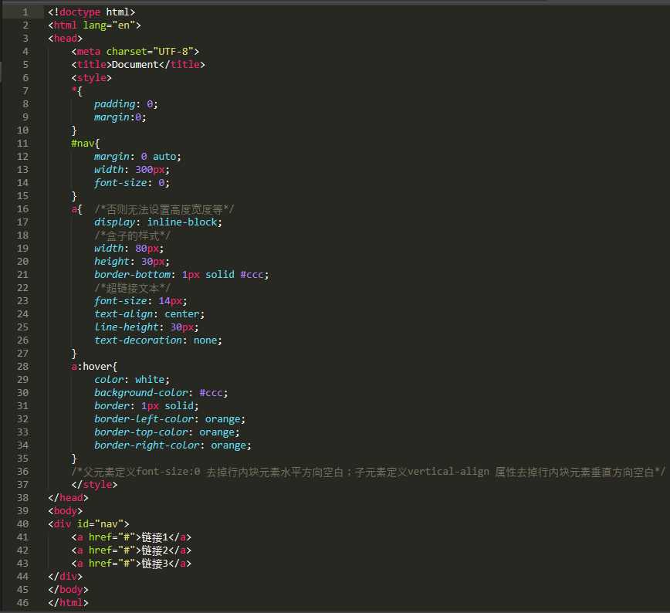Image resolution: width=670 pixels, height=613 pixels.
Task: Click the closing html tag on line 46
Action: click(68, 602)
